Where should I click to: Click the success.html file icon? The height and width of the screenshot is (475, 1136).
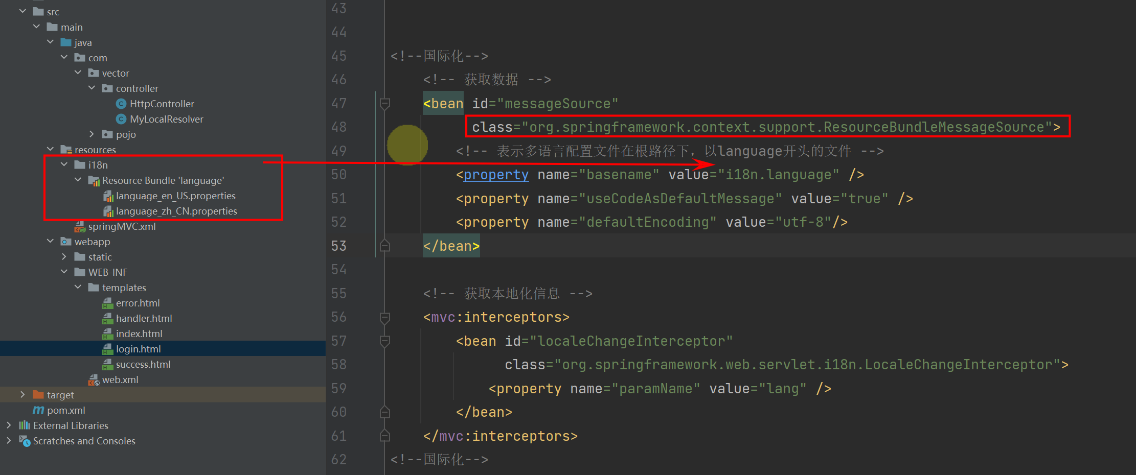pos(107,365)
